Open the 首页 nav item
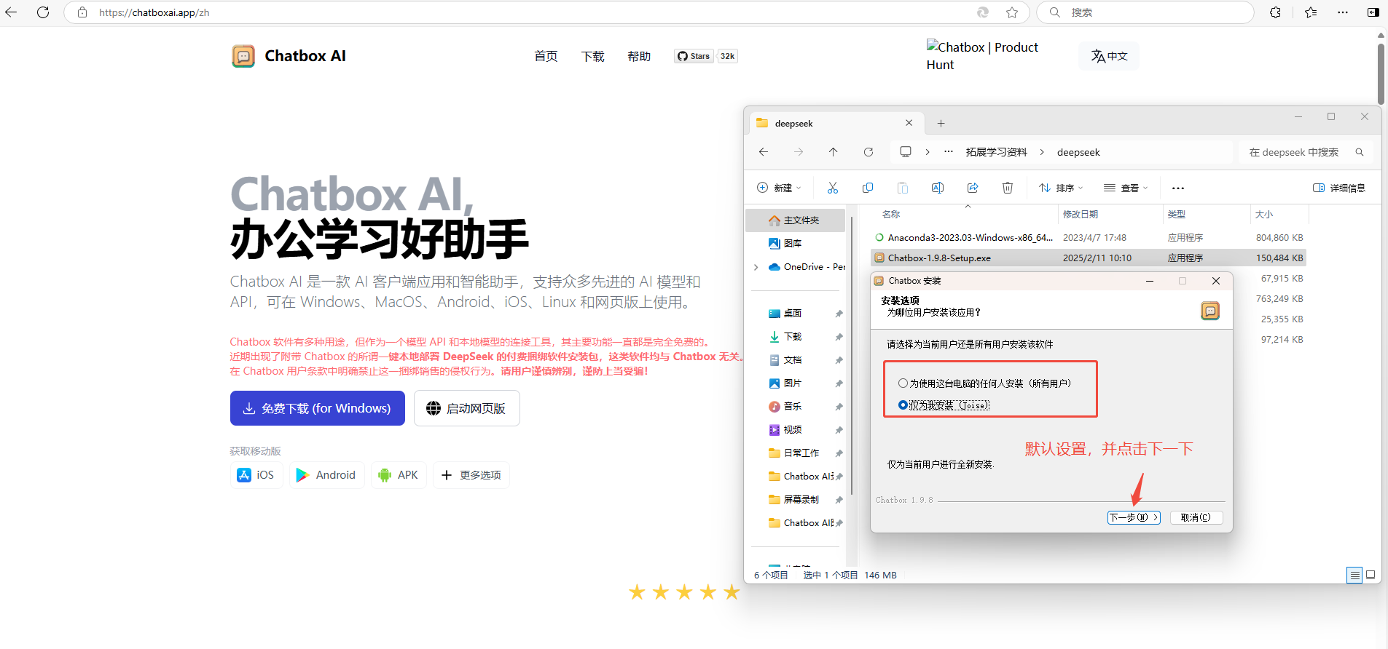 coord(546,56)
